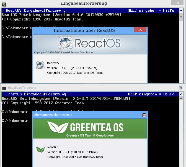Click 'Version 0.4.6 20170830-r75709' console line
Image resolution: width=186 pixels, height=167 pixels.
(61, 15)
